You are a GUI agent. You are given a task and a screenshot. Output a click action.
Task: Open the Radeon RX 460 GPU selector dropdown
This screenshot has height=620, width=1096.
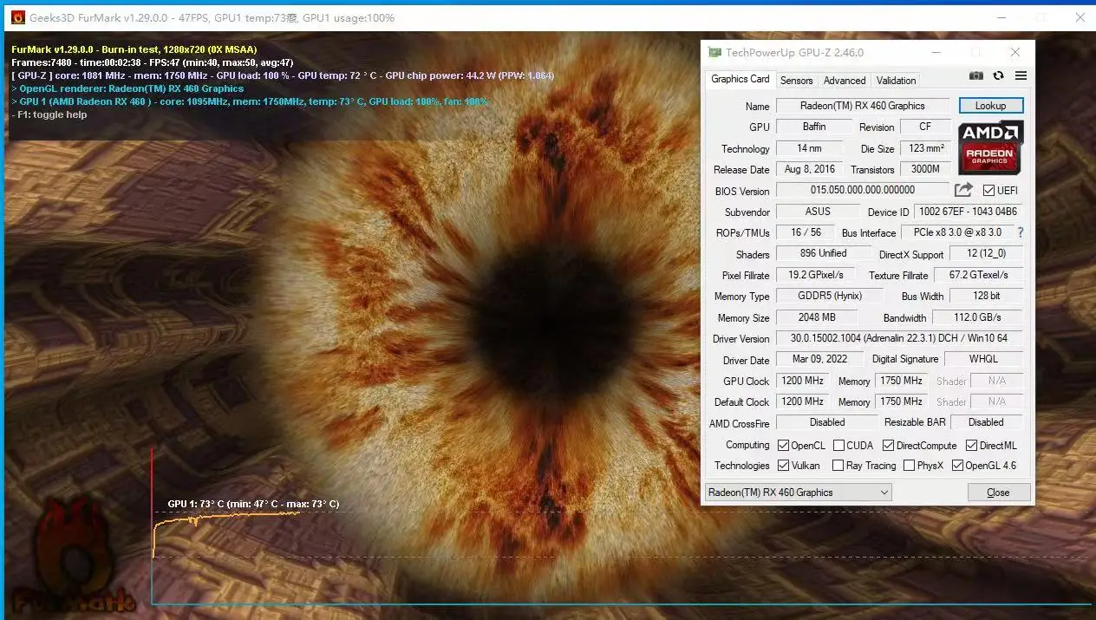tap(799, 493)
